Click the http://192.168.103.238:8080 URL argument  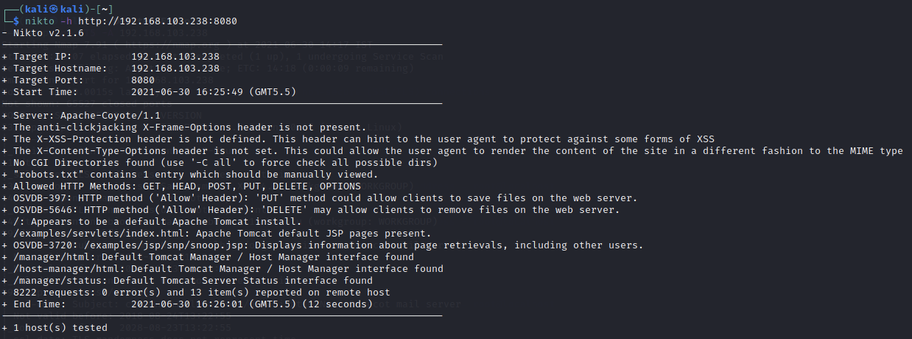pyautogui.click(x=158, y=21)
